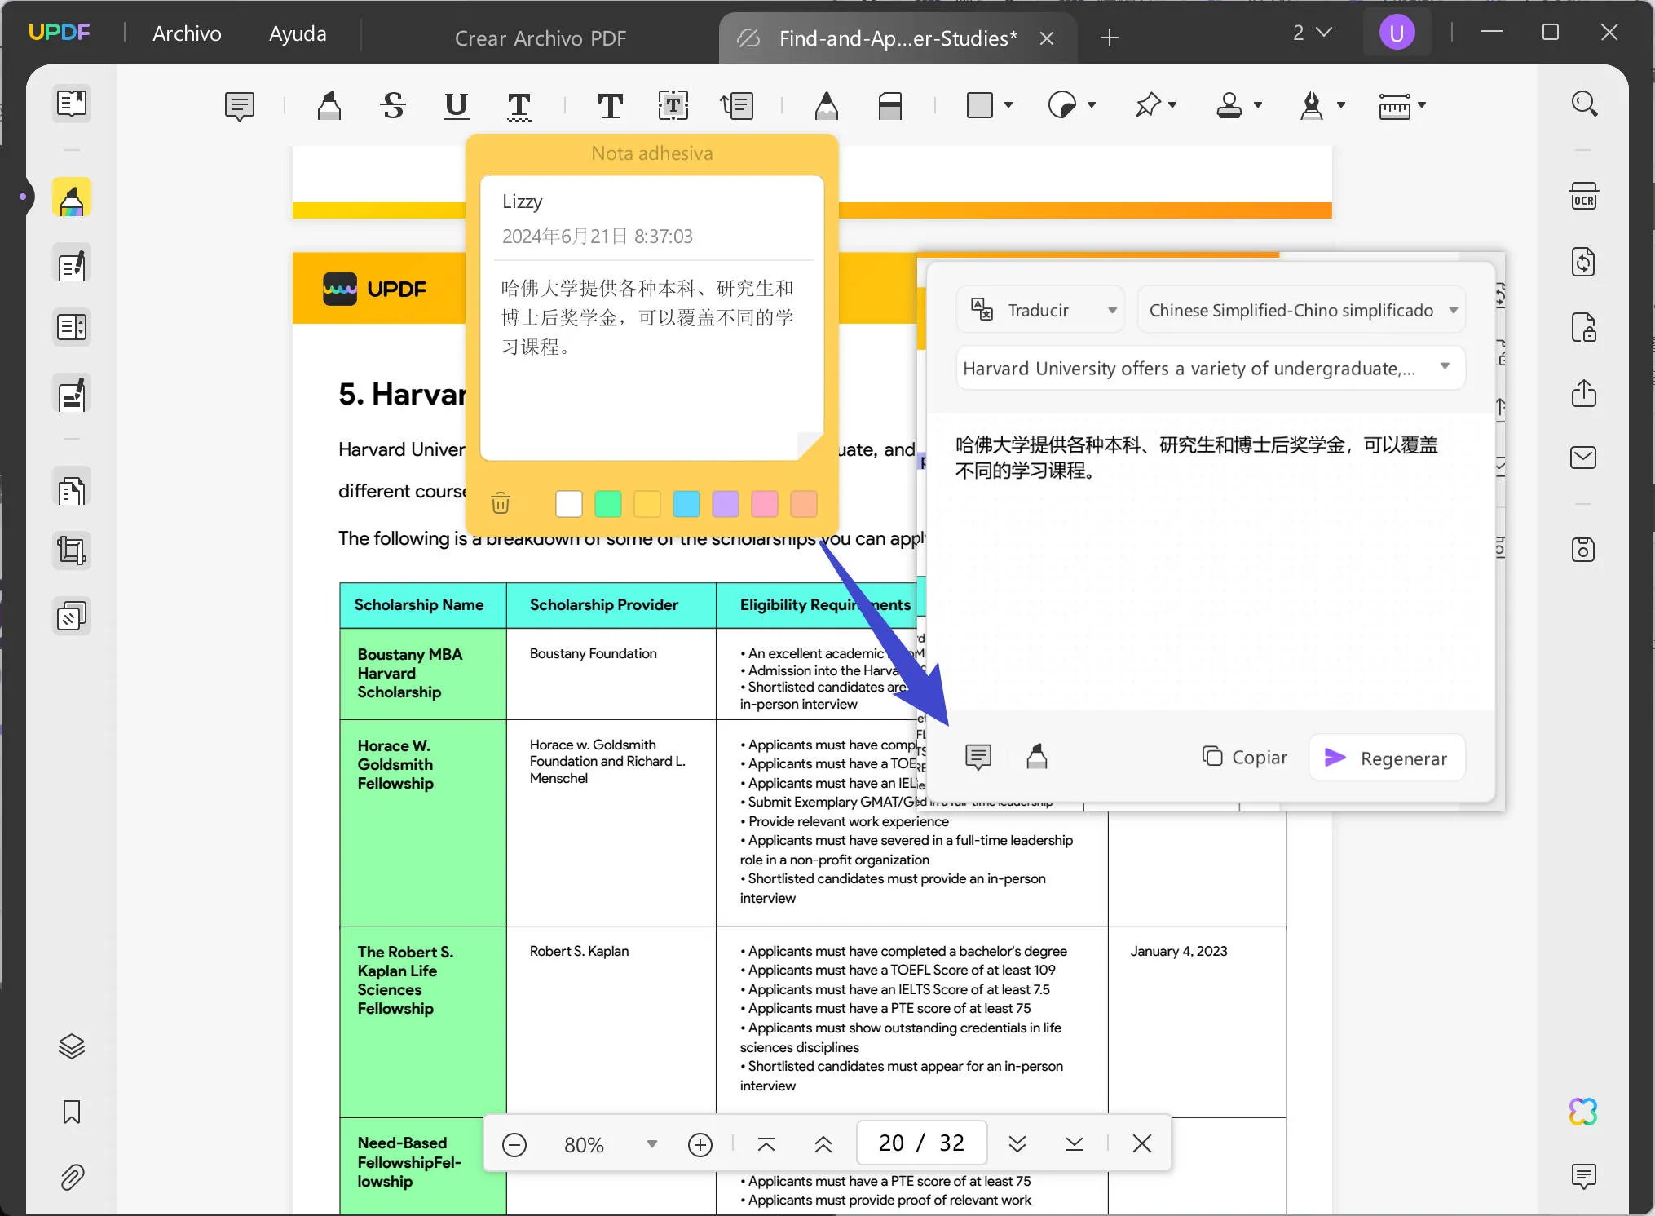Open the bookmarks panel icon
The width and height of the screenshot is (1655, 1216).
point(72,1112)
